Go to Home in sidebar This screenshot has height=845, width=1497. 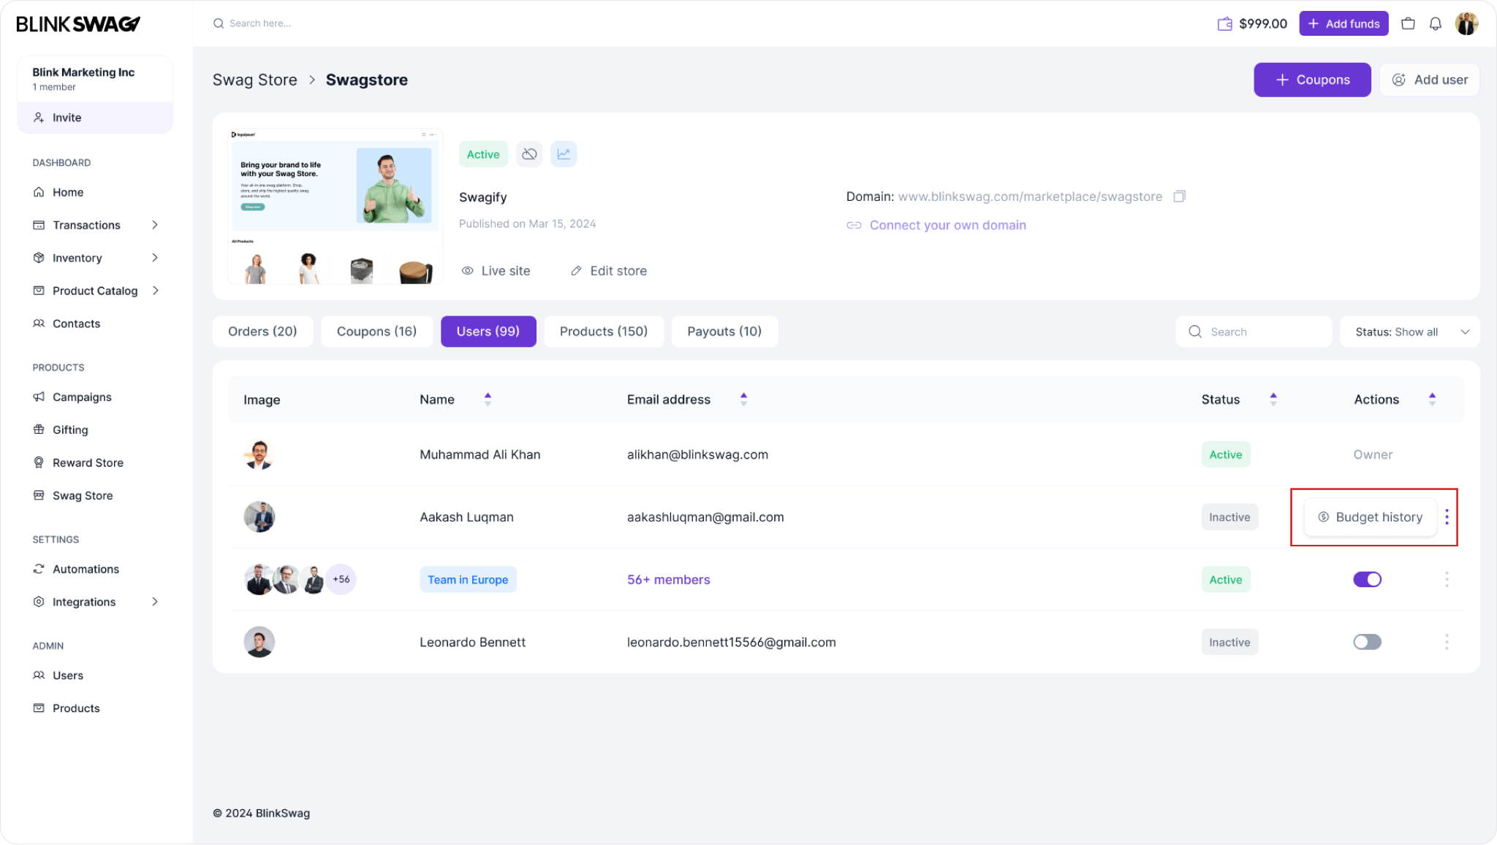click(x=68, y=192)
